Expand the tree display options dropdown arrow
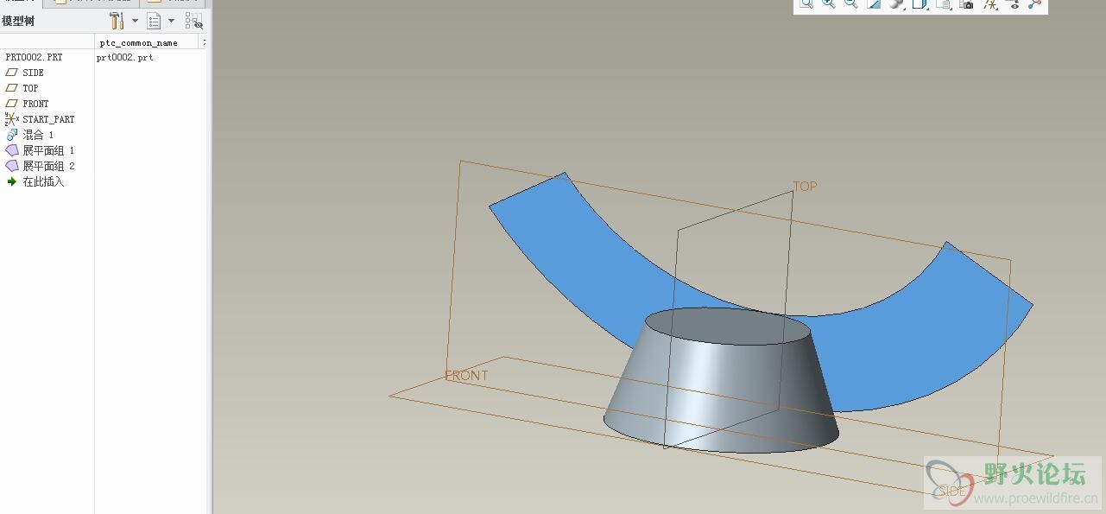 pyautogui.click(x=171, y=21)
